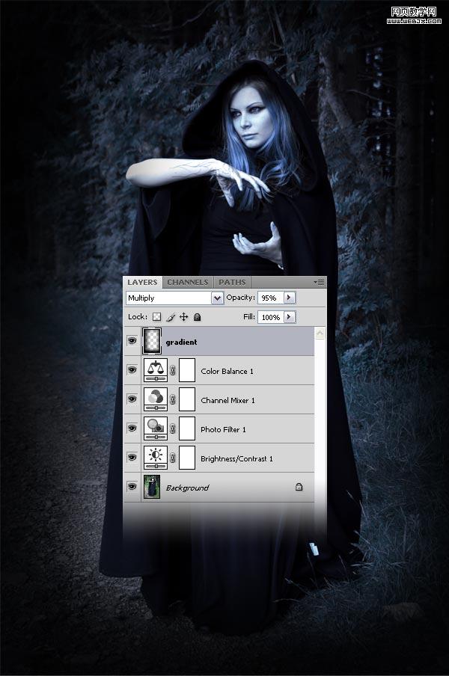The height and width of the screenshot is (676, 449).
Task: Select the Channel Mixer 1 layer mask
Action: click(187, 399)
